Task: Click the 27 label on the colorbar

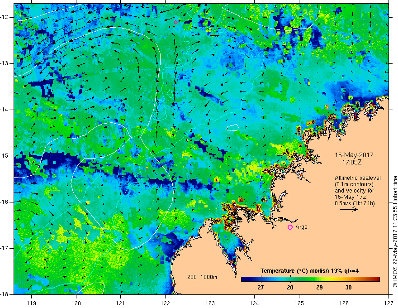Action: [261, 288]
